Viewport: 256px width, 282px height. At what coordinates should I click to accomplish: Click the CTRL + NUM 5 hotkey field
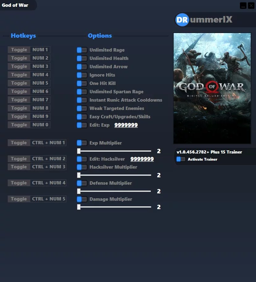click(x=48, y=199)
